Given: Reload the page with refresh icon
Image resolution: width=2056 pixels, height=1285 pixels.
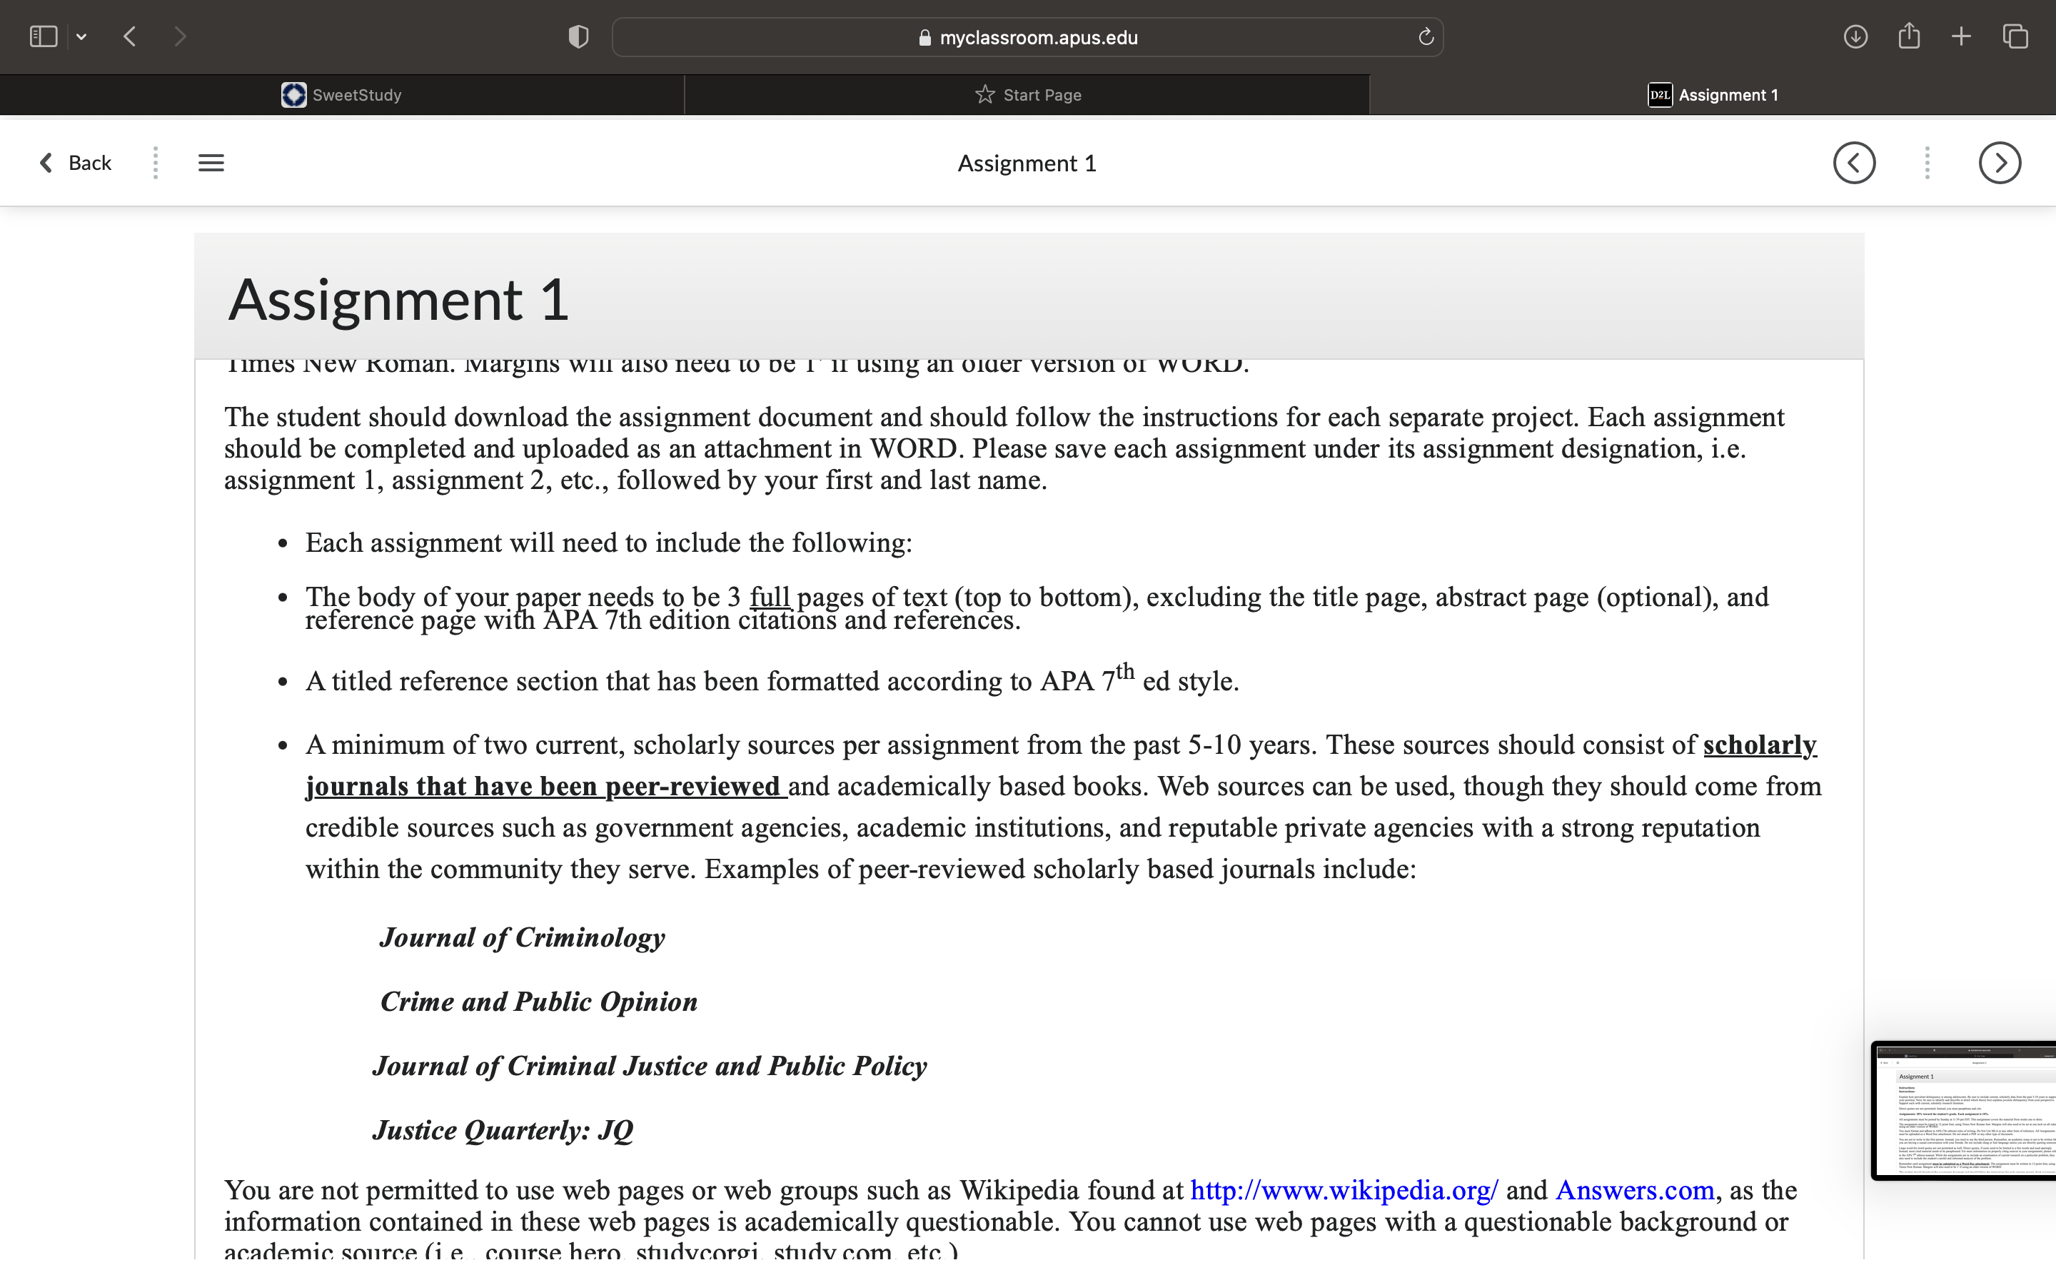Looking at the screenshot, I should click(1426, 36).
